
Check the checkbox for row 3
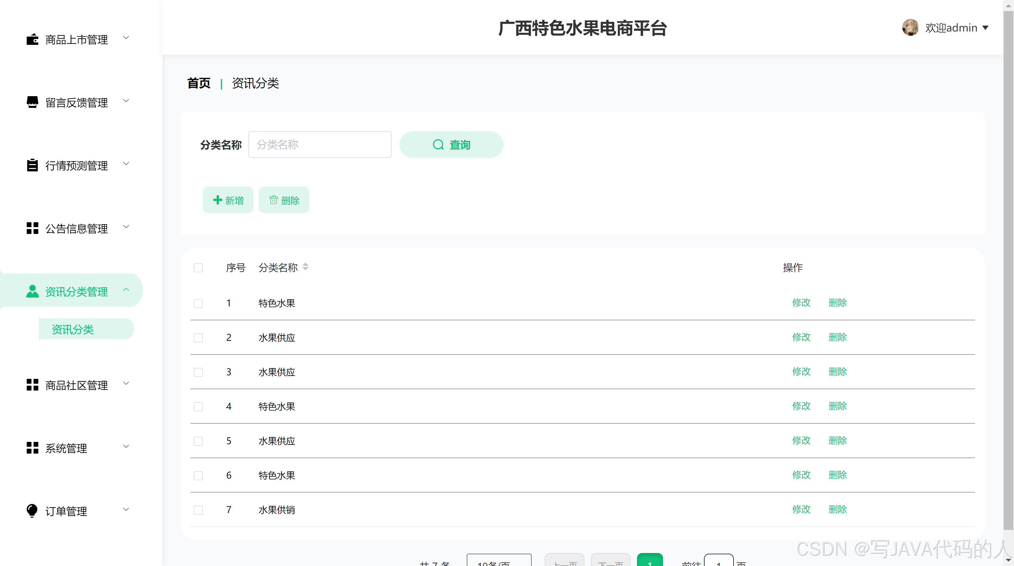point(198,372)
